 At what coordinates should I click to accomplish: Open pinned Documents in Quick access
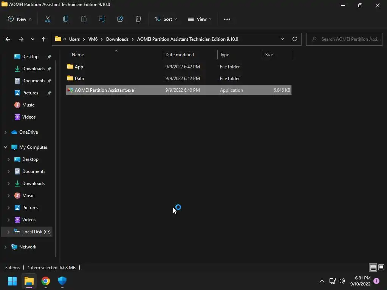[x=34, y=81]
